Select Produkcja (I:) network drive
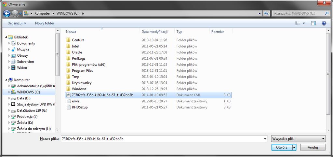 [x=27, y=117]
